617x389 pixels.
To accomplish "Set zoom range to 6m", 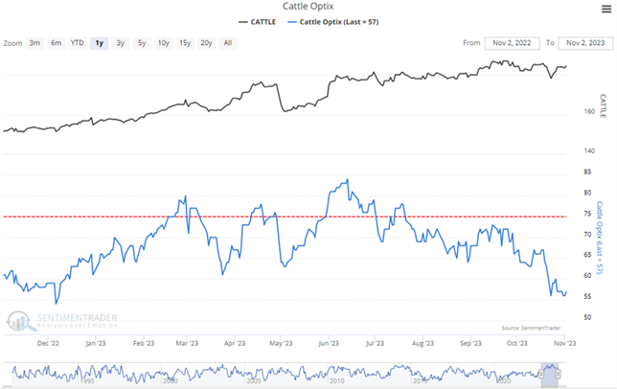I will pyautogui.click(x=56, y=43).
